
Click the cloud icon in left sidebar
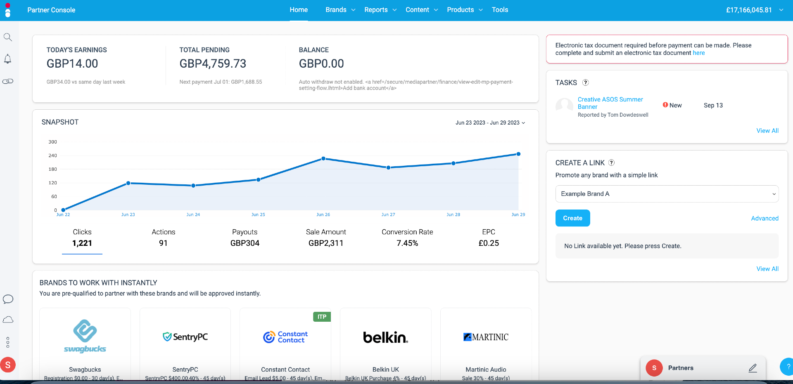click(x=8, y=320)
